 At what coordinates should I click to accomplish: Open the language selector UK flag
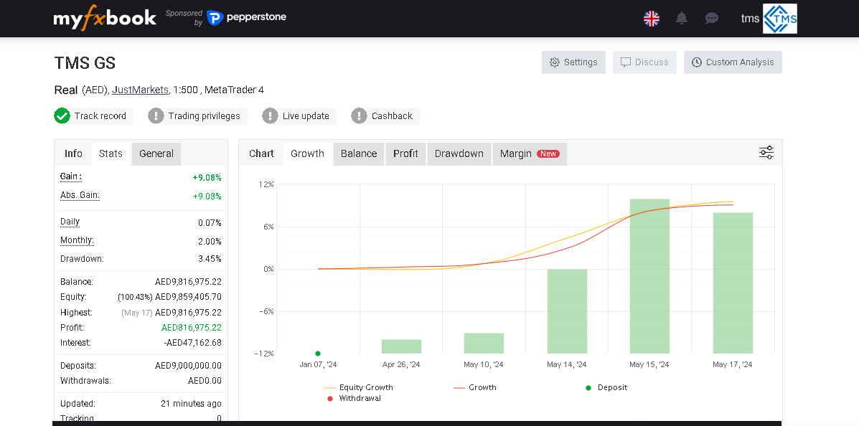click(651, 19)
